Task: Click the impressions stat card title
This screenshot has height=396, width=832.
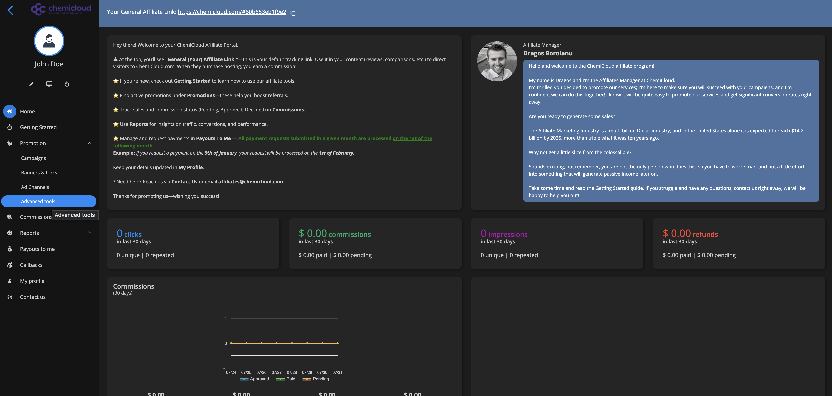Action: [504, 234]
